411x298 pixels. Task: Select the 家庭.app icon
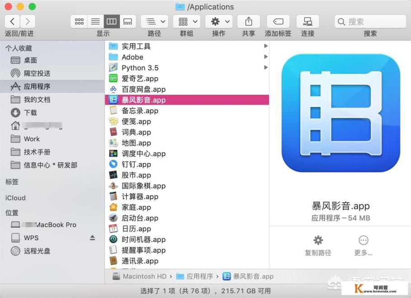(x=113, y=207)
